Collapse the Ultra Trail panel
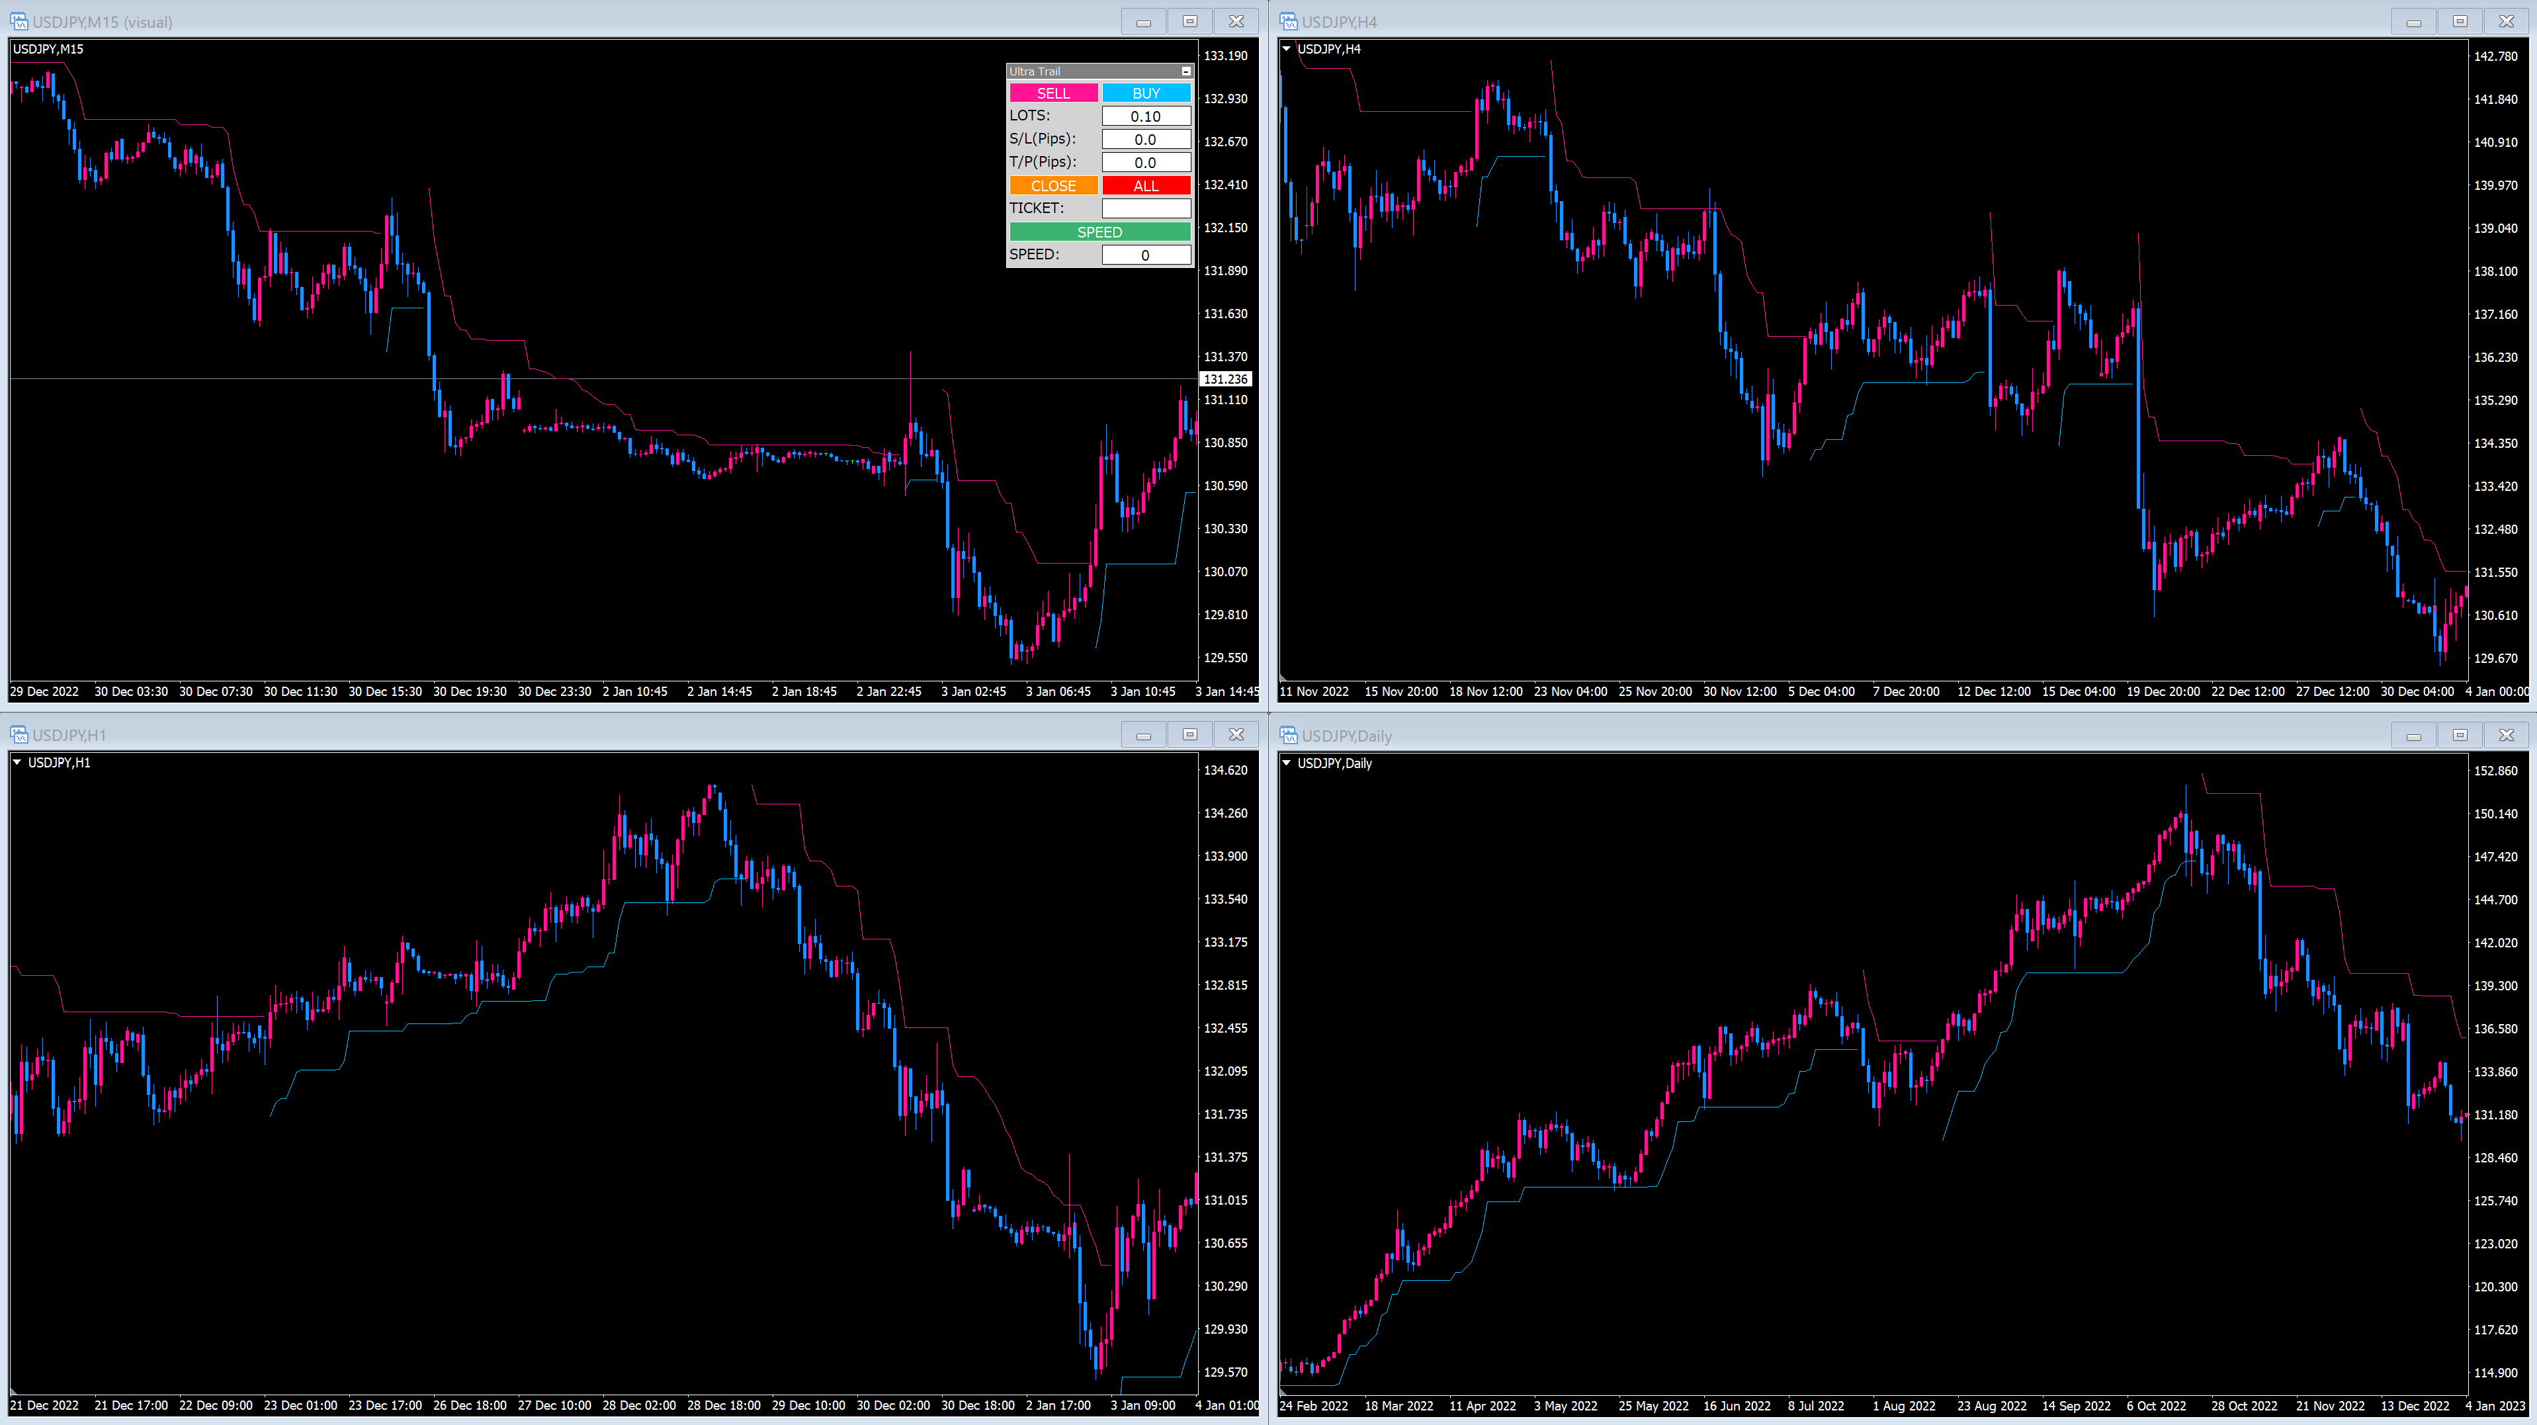The width and height of the screenshot is (2537, 1425). tap(1185, 72)
